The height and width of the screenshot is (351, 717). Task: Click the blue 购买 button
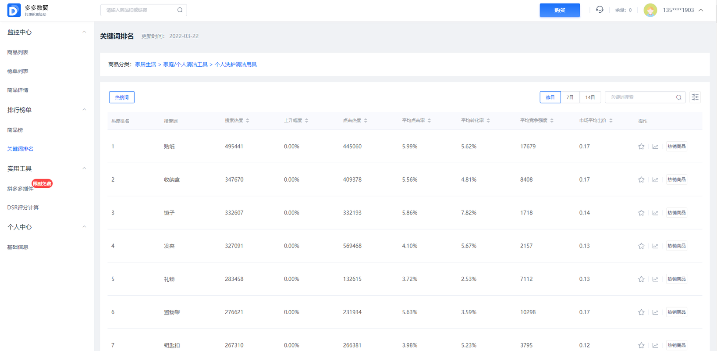[x=560, y=10]
